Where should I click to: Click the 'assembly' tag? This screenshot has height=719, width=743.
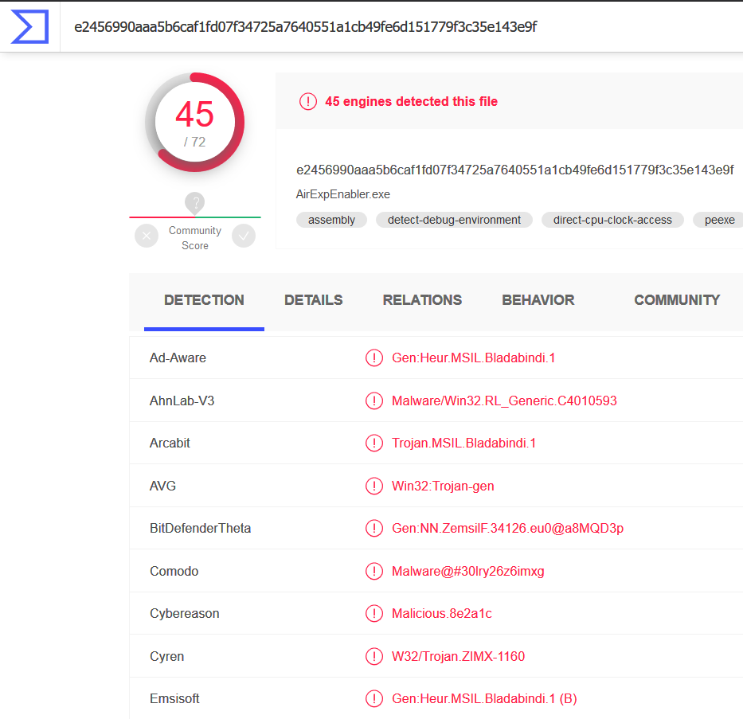[x=331, y=220]
